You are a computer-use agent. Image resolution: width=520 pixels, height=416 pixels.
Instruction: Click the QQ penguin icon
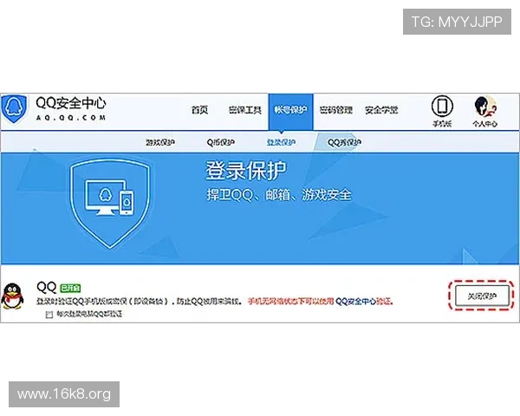(x=12, y=296)
